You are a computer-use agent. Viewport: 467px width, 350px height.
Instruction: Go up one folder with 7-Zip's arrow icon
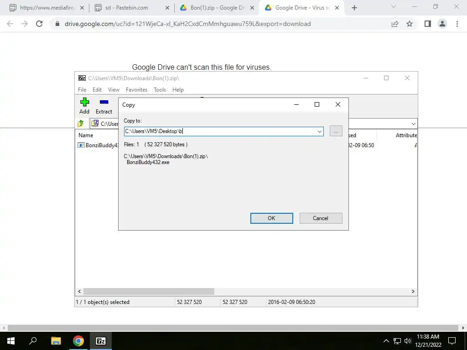coord(81,123)
